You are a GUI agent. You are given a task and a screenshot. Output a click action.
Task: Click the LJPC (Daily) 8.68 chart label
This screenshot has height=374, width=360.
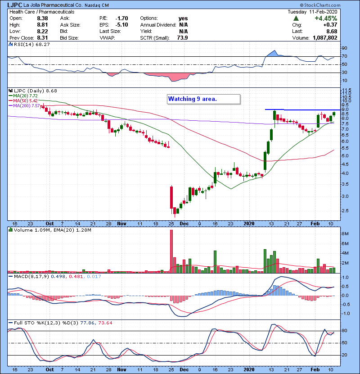(36, 91)
